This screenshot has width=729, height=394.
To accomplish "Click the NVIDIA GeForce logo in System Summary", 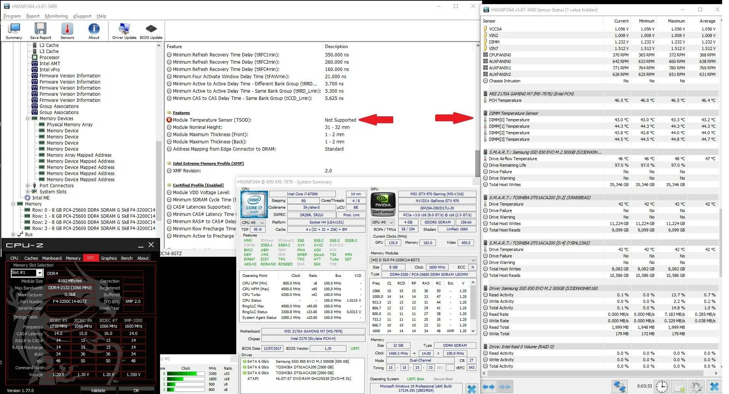I will [x=383, y=204].
